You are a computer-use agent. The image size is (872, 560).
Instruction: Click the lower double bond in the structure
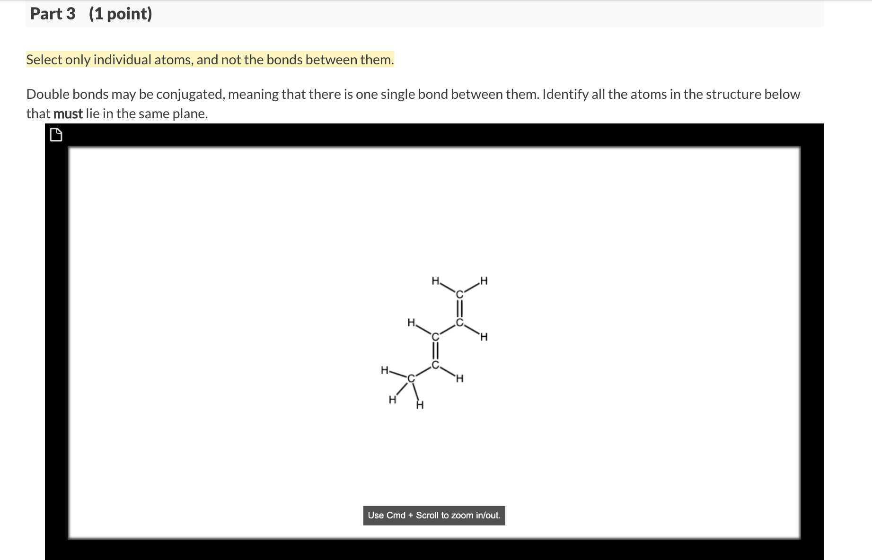(435, 351)
